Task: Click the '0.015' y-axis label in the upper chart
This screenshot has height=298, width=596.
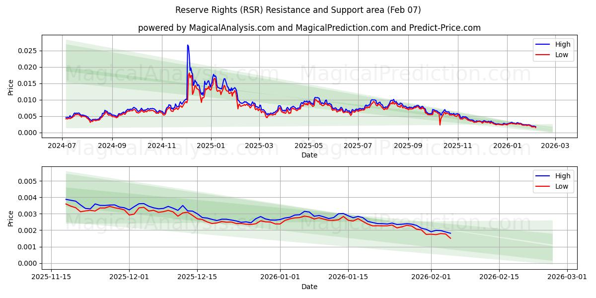Action: click(x=28, y=83)
